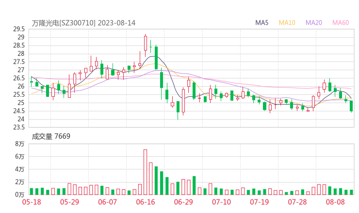
Task: Click the 0万 volume axis label
Action: coord(20,195)
